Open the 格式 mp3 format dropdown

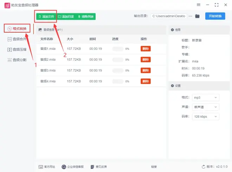point(206,98)
